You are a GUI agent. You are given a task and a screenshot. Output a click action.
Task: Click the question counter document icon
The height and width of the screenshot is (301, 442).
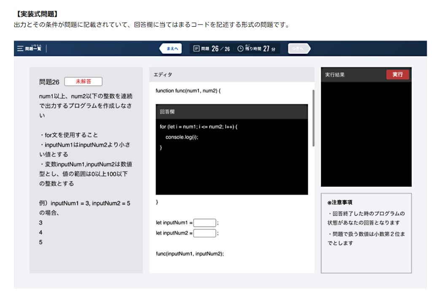click(197, 49)
